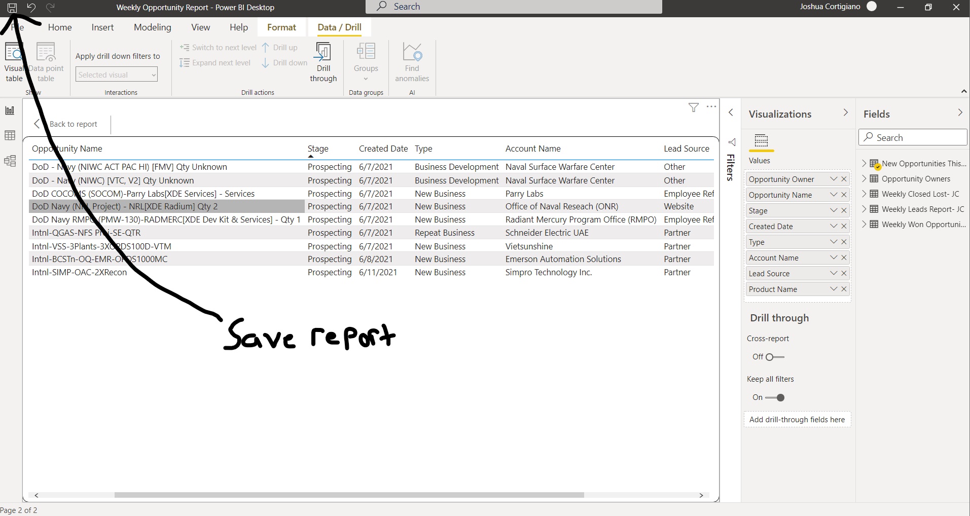This screenshot has height=516, width=970.
Task: Open the View ribbon tab
Action: (x=201, y=27)
